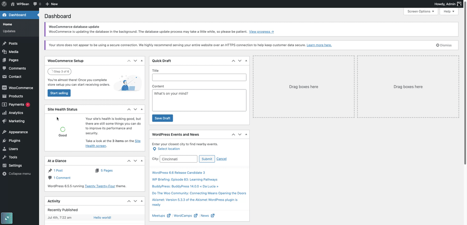The height and width of the screenshot is (225, 467).
Task: Click the New plus item
Action: [52, 4]
